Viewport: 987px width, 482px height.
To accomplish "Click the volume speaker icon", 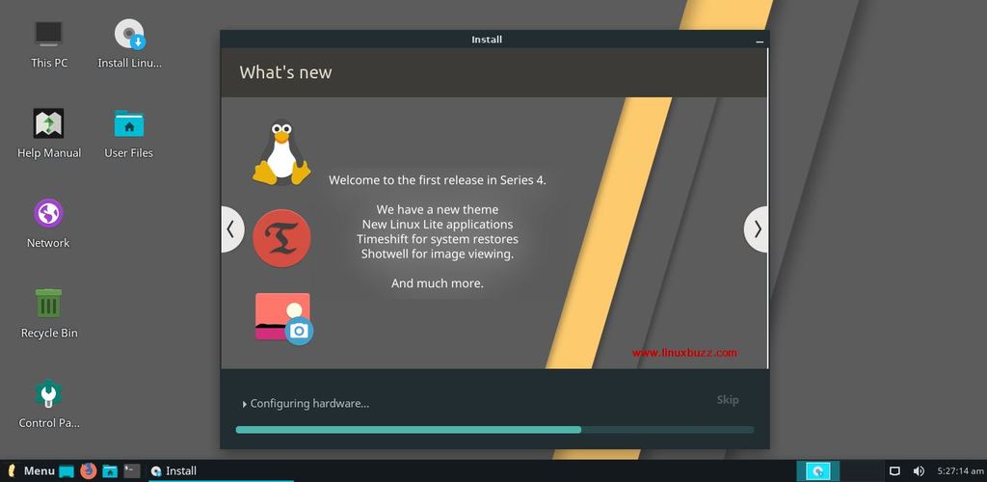I will pos(919,470).
